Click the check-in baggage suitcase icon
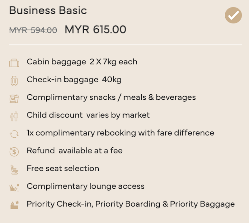249x223 pixels. click(14, 81)
